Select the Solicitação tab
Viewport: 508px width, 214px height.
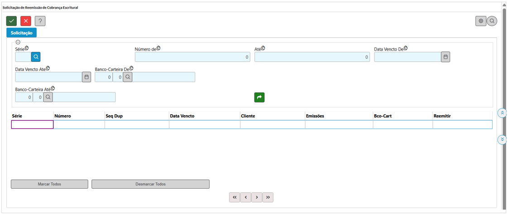click(x=22, y=33)
